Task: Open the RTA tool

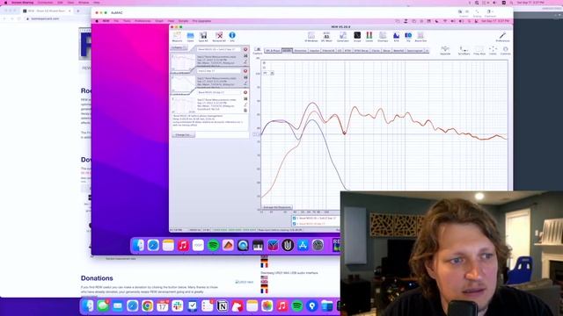Action: (397, 37)
